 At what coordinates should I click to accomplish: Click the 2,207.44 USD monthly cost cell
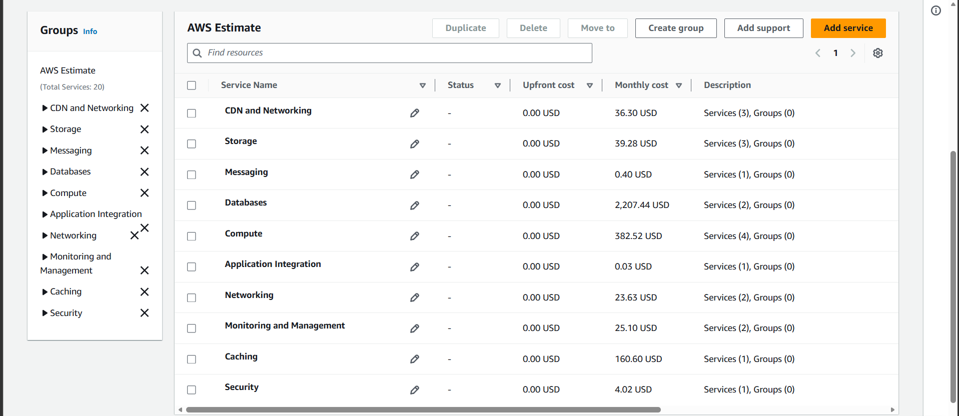[x=642, y=205]
